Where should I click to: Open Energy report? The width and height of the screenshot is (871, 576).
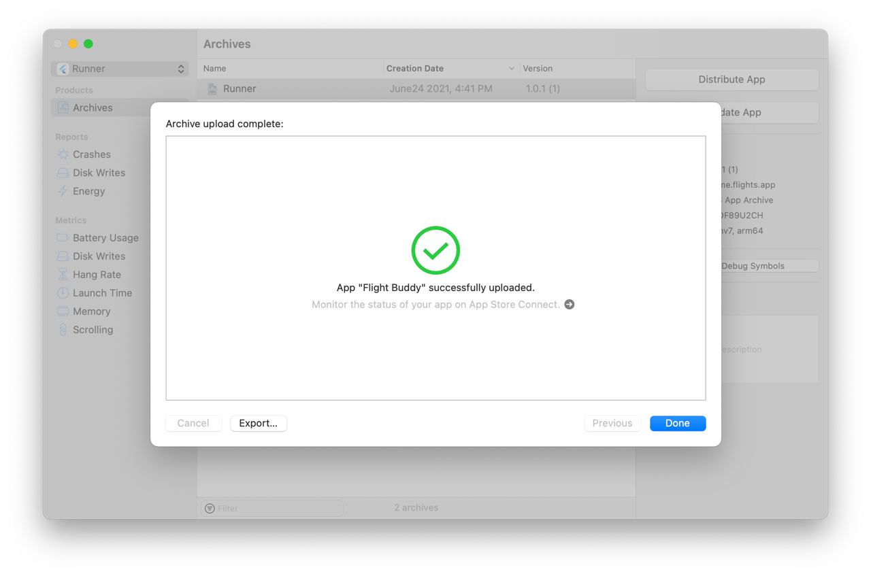(89, 191)
